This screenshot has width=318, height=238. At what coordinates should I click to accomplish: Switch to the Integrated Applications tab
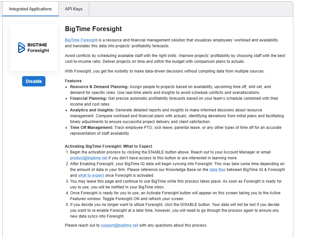point(31,9)
